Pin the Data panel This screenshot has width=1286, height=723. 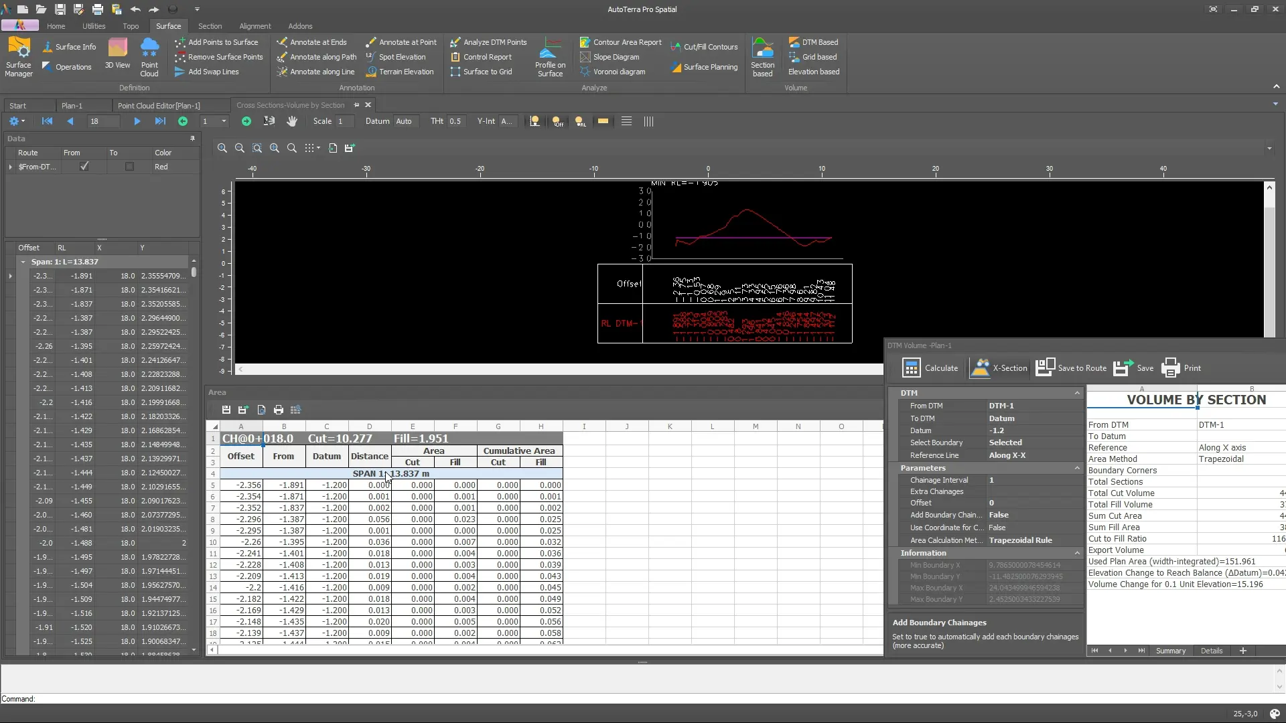tap(192, 139)
